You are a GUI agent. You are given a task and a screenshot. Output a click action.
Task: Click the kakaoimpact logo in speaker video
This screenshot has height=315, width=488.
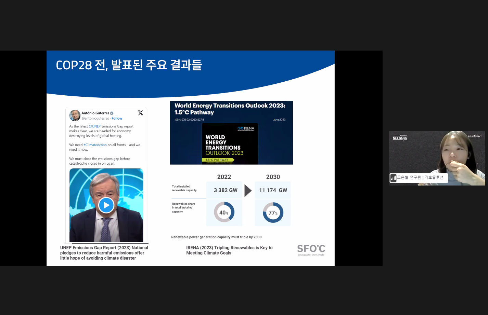(x=474, y=136)
